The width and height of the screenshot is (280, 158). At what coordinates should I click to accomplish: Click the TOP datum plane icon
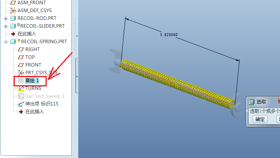pyautogui.click(x=21, y=57)
